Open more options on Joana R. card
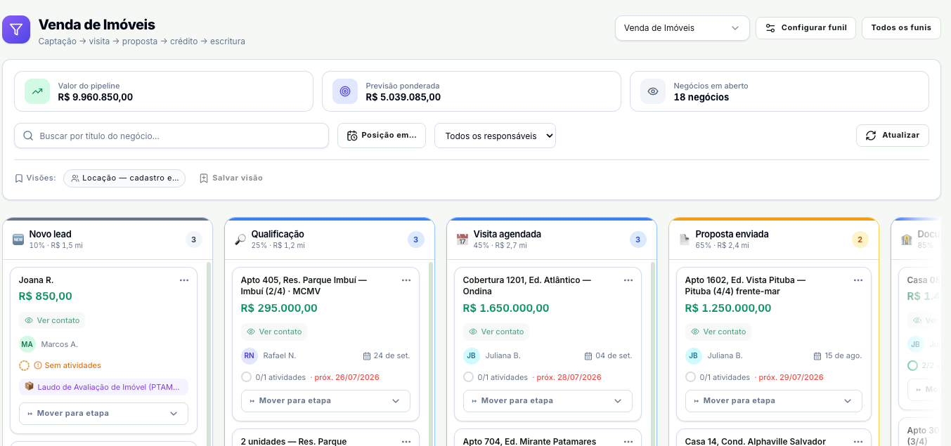This screenshot has width=951, height=446. pos(184,280)
